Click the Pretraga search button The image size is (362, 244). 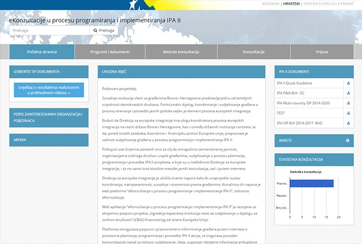point(104,30)
